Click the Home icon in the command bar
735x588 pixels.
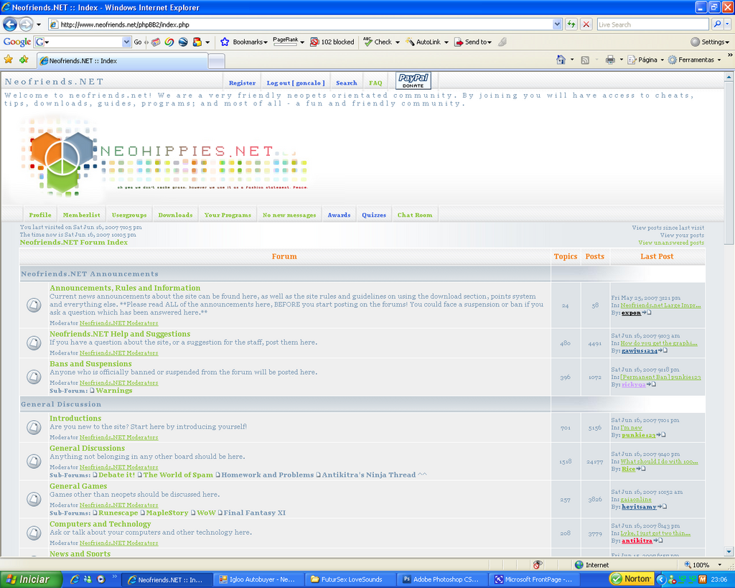point(561,60)
